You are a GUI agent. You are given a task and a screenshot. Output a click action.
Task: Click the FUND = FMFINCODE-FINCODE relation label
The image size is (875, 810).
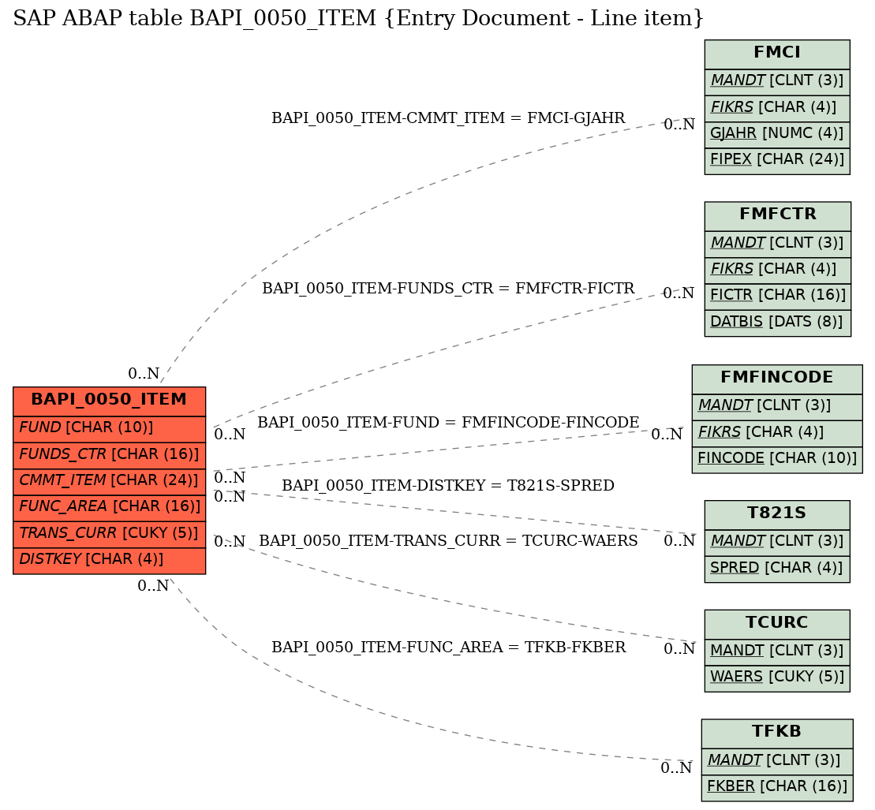coord(448,422)
